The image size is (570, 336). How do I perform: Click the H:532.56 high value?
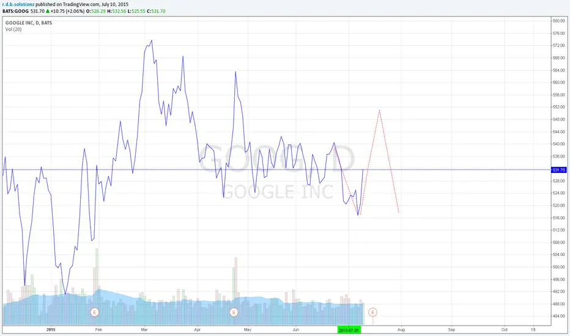pos(117,11)
